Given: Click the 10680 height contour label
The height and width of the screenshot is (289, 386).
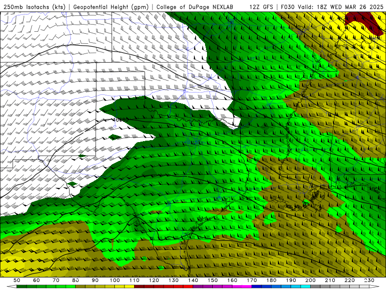Looking at the screenshot, I should pos(121,119).
